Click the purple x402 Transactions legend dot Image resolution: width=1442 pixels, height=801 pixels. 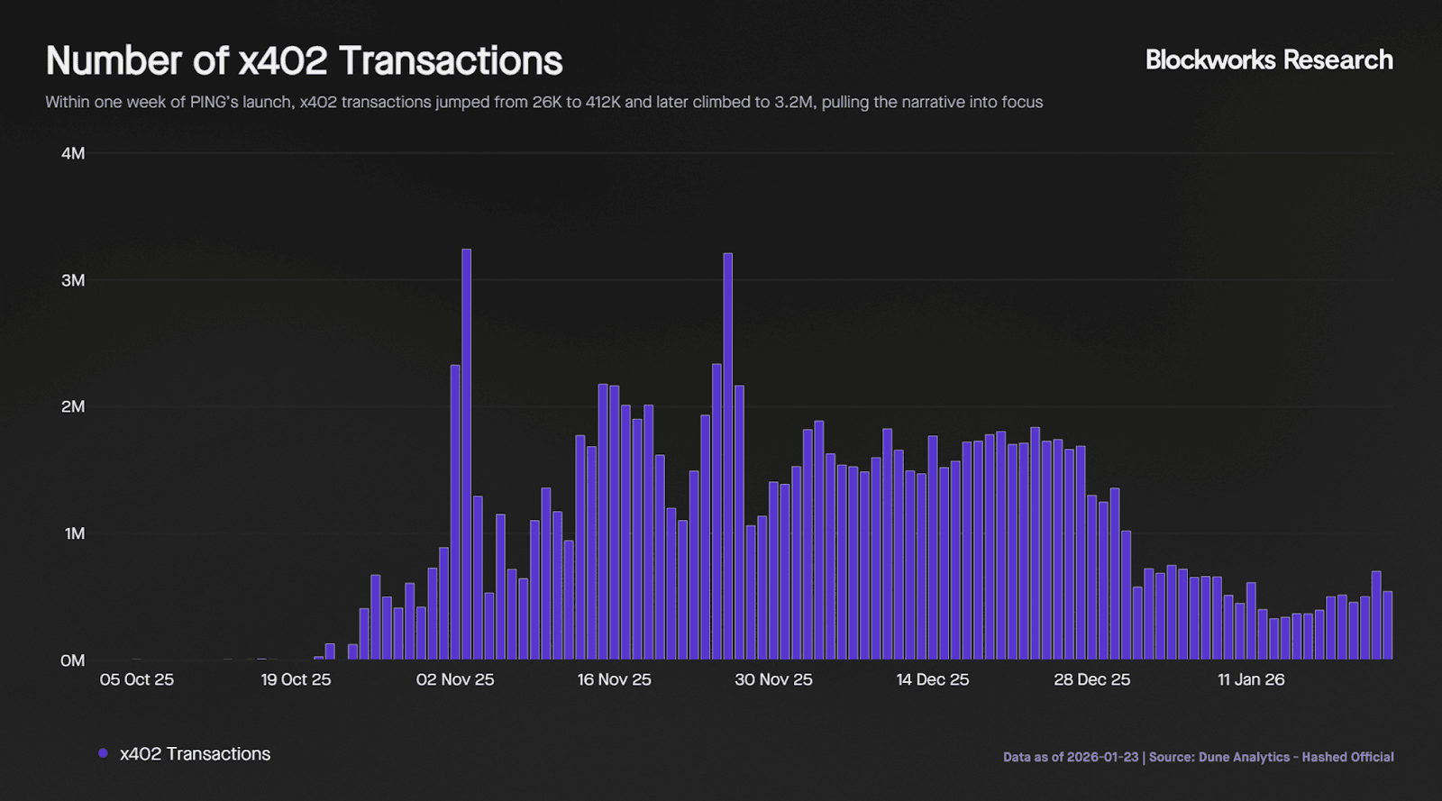click(x=103, y=753)
